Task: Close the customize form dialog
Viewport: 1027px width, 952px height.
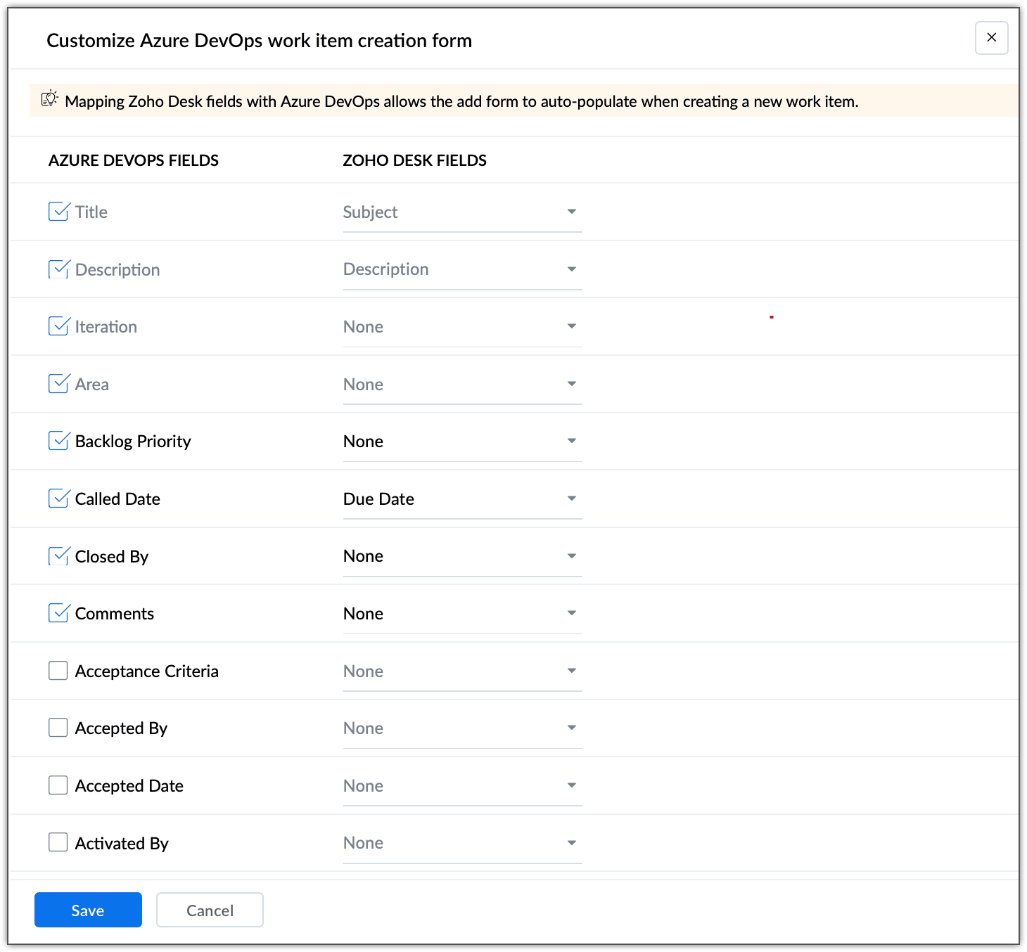Action: coord(991,38)
